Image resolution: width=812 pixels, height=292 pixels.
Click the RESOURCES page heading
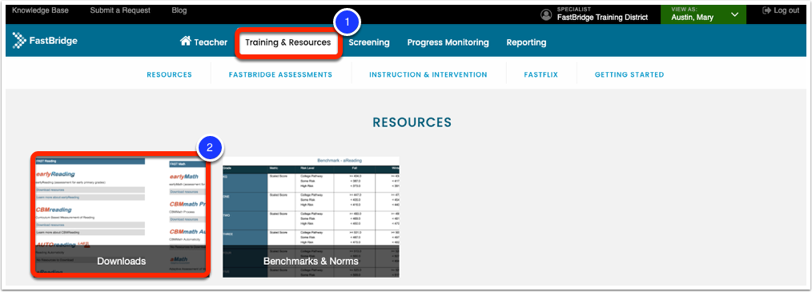pos(412,122)
